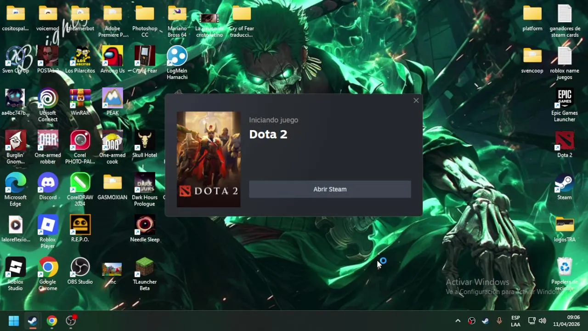Viewport: 588px width, 331px height.
Task: Select the Adobe Premiere folder
Action: 113,21
